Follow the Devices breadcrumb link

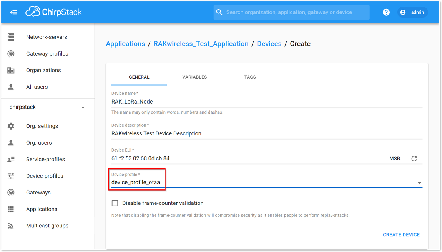(x=269, y=44)
